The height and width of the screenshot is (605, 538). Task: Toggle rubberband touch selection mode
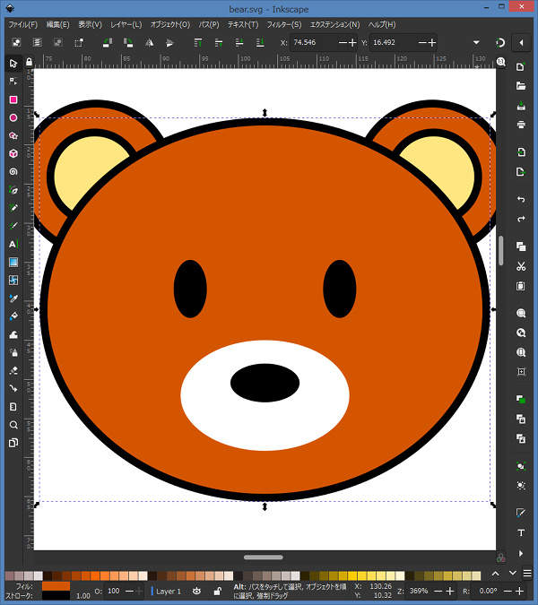(79, 42)
